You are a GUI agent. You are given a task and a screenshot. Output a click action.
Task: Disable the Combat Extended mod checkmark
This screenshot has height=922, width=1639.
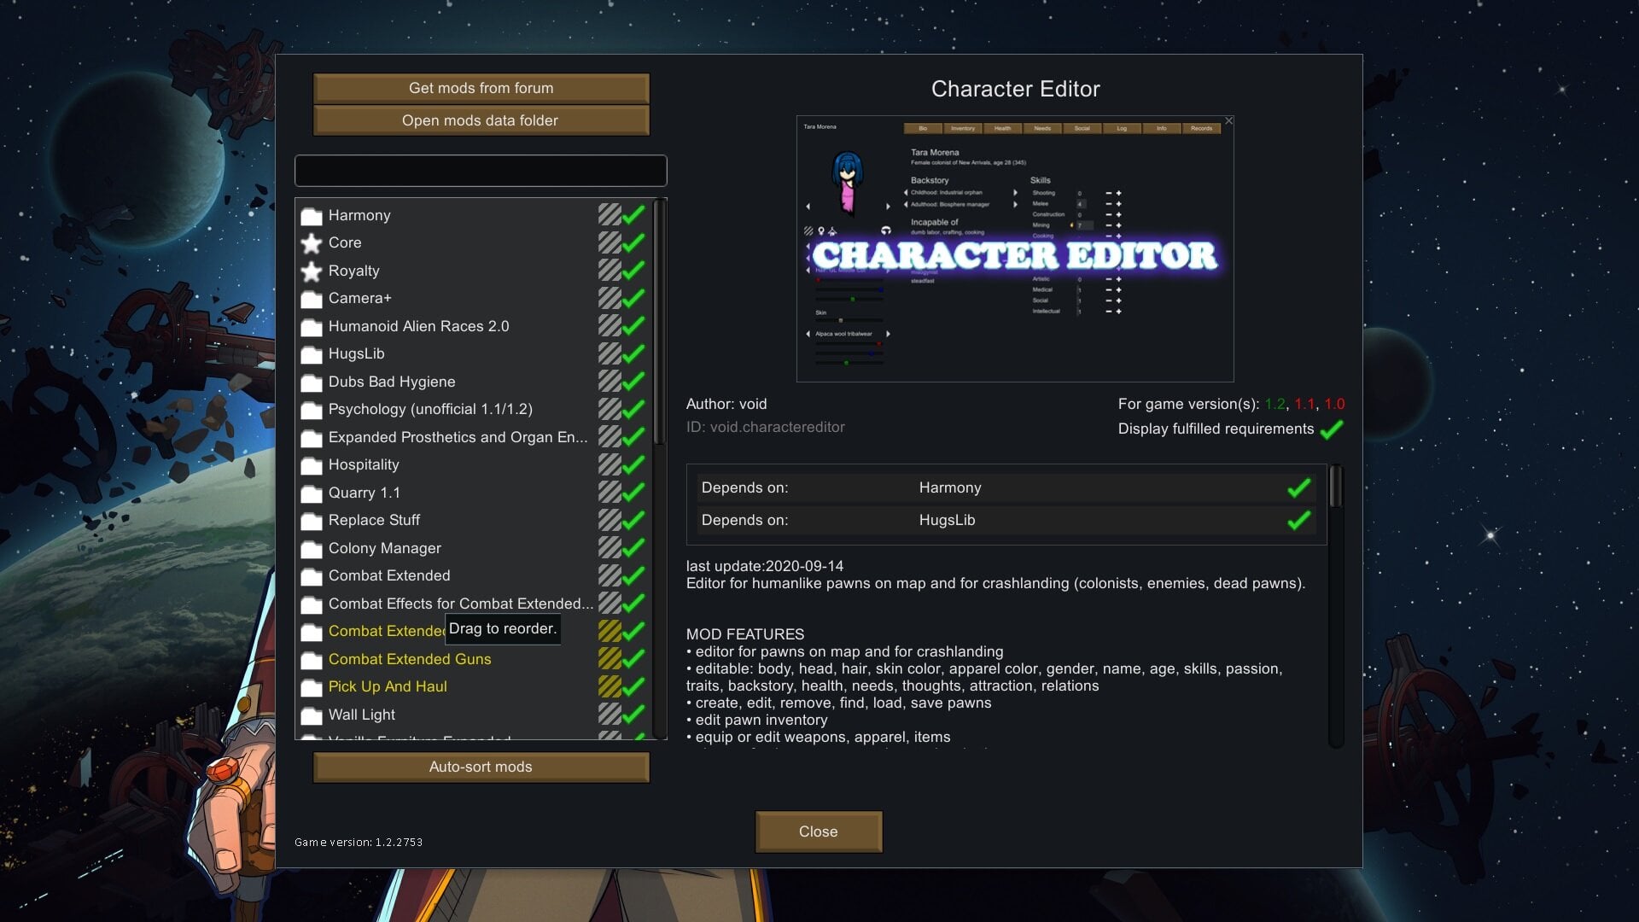point(633,575)
